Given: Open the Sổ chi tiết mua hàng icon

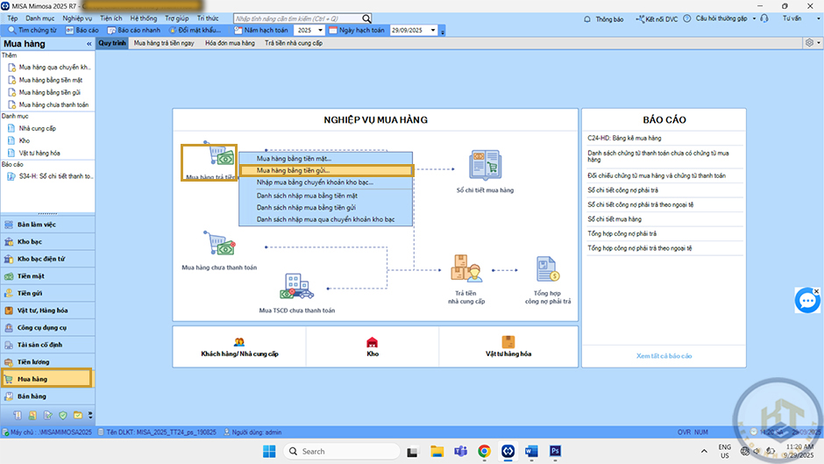Looking at the screenshot, I should [x=484, y=166].
